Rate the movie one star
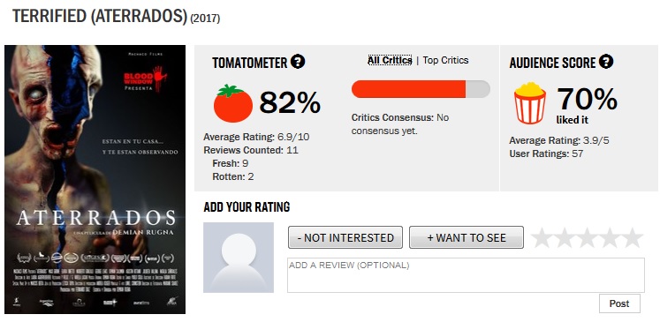660x322 pixels. (542, 238)
